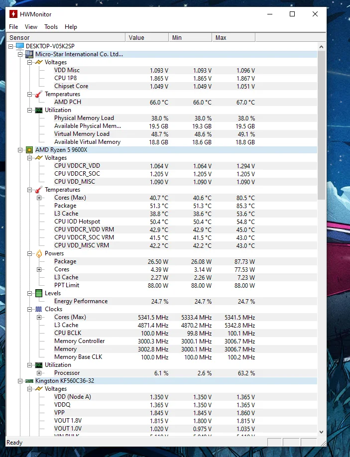The width and height of the screenshot is (350, 457).
Task: Collapse the Kingston KF560C36-32 node
Action: 20,381
